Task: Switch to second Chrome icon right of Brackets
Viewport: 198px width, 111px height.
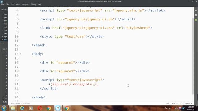Action: pos(67,108)
